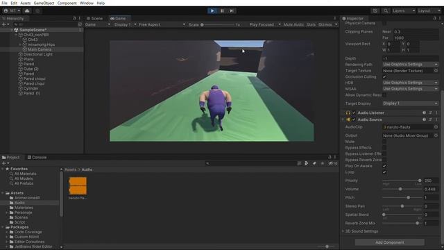The height and width of the screenshot is (250, 444).
Task: Open the Component menu
Action: (67, 3)
